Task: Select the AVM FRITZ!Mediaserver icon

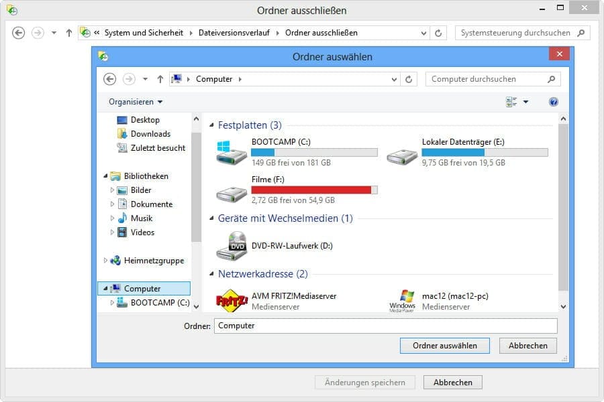Action: [232, 301]
